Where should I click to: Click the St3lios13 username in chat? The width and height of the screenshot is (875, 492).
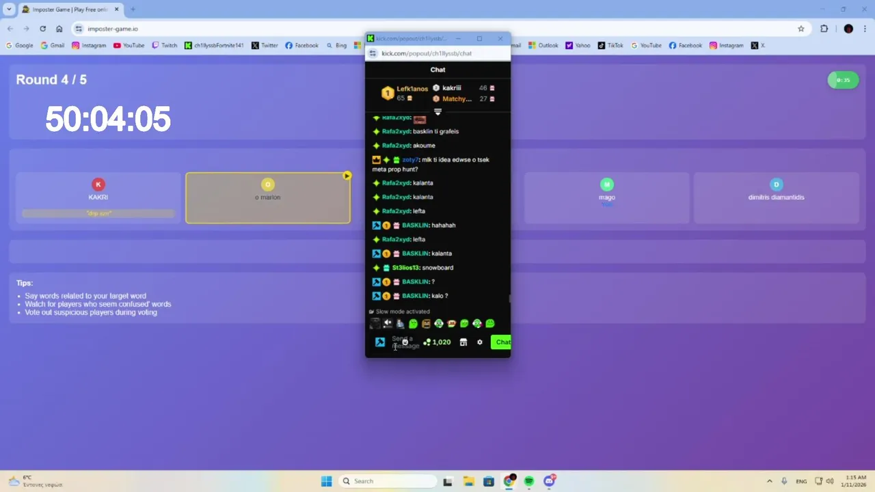tap(405, 268)
